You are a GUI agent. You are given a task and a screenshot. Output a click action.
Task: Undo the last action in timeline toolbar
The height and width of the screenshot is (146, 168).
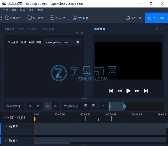pyautogui.click(x=30, y=106)
